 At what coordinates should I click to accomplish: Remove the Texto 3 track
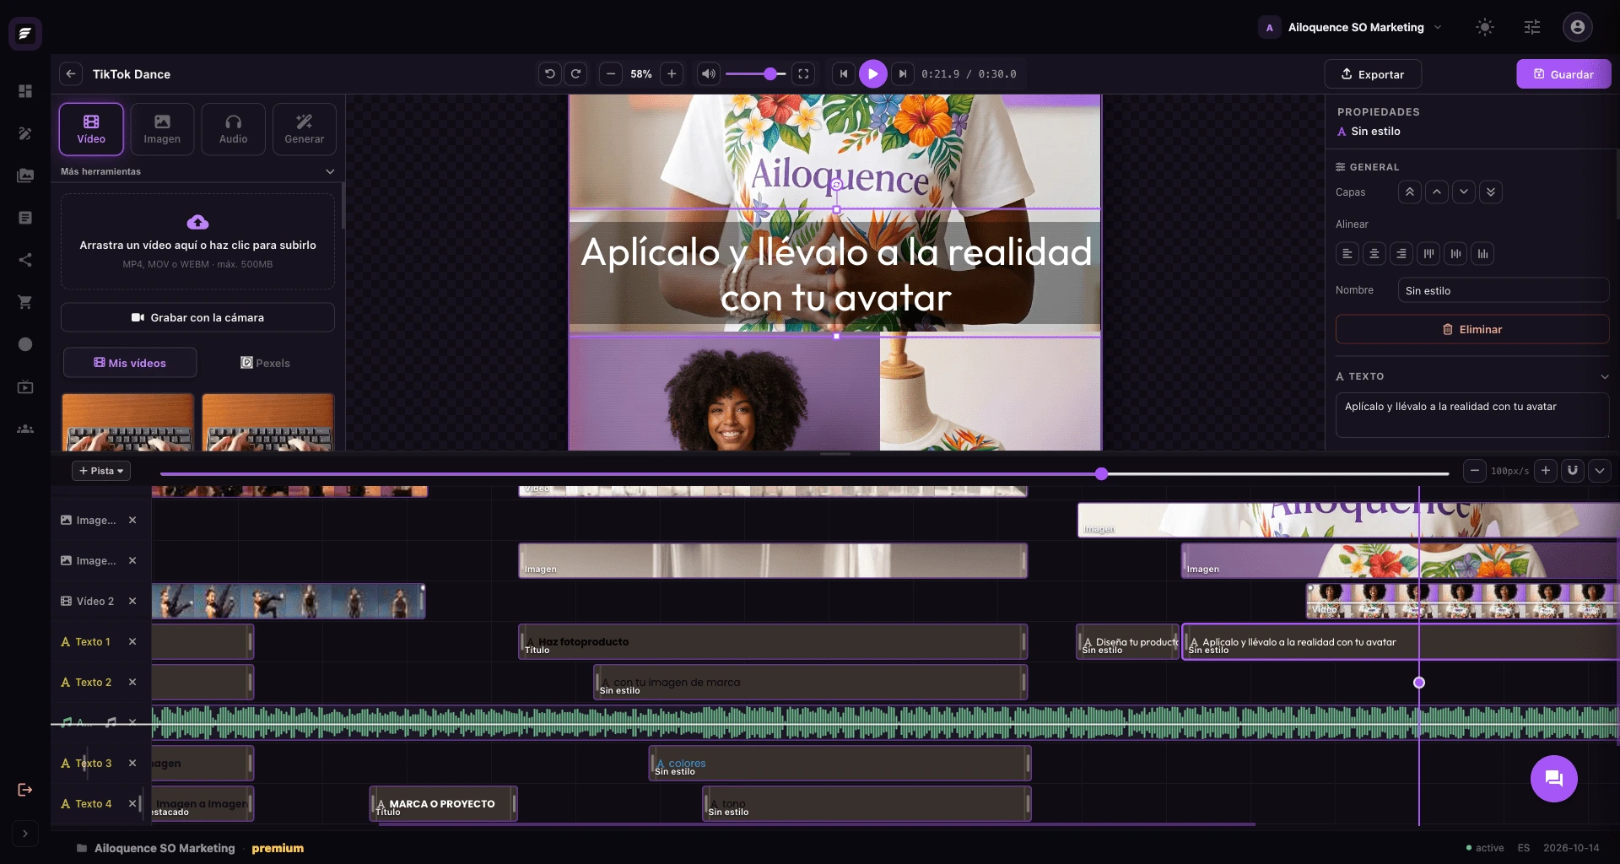(132, 763)
